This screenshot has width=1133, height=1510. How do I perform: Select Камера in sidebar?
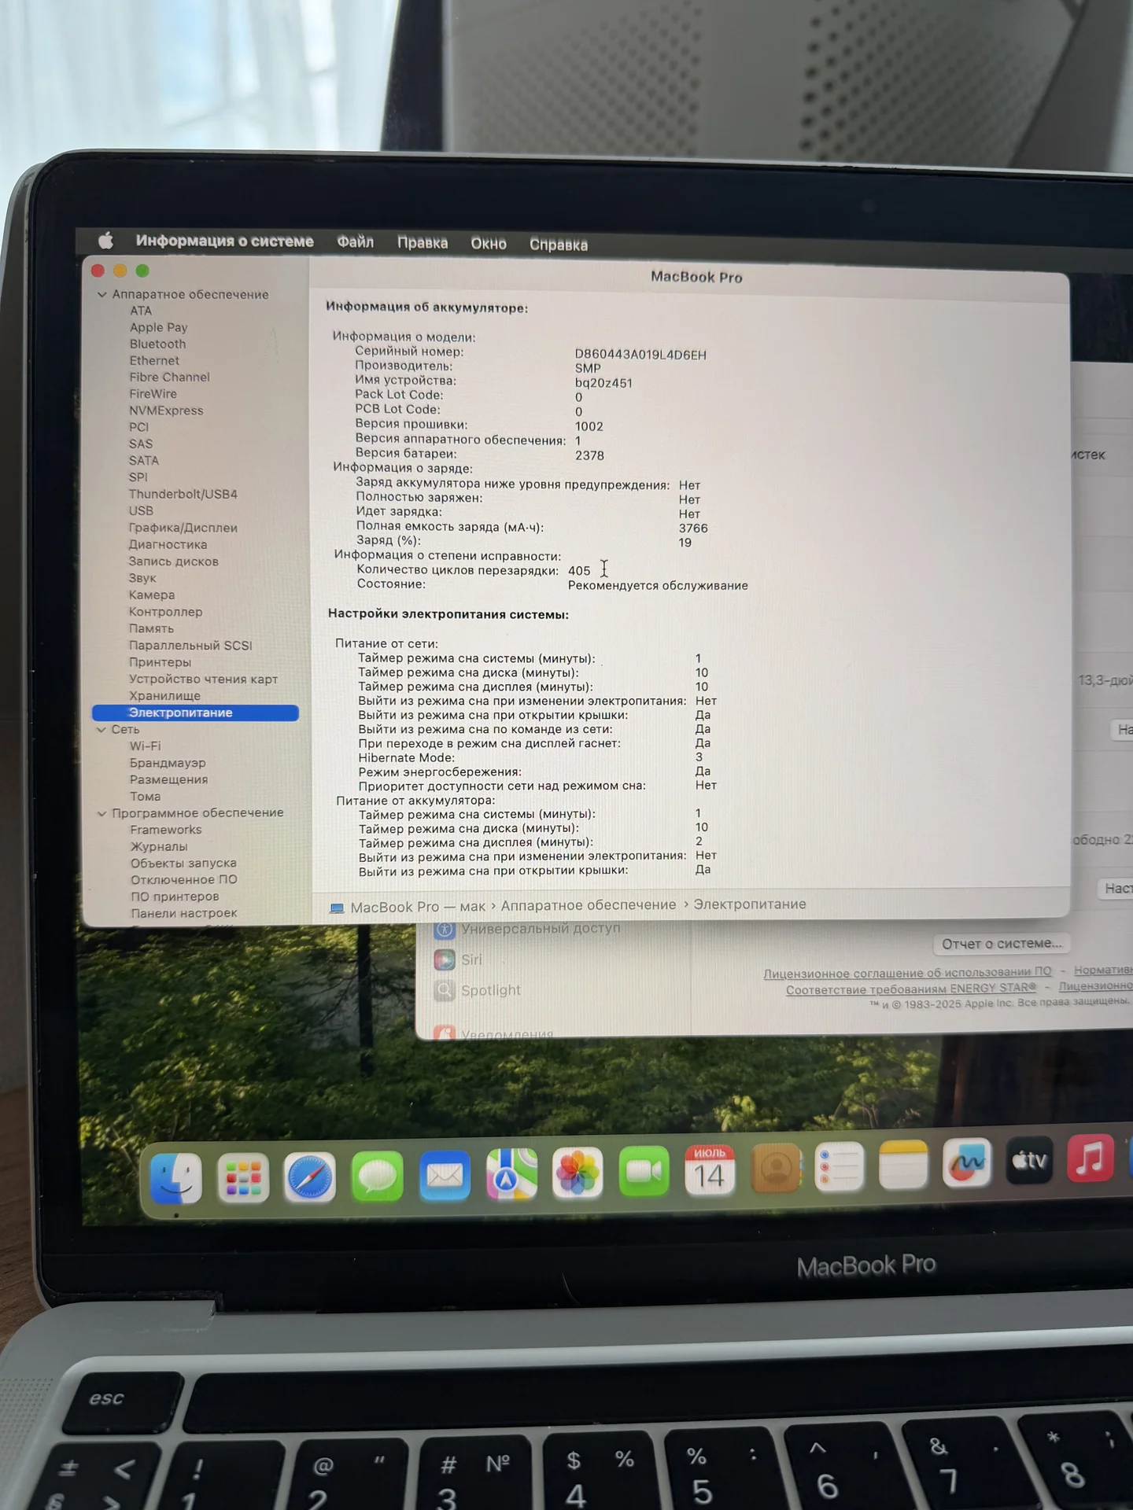click(x=151, y=595)
